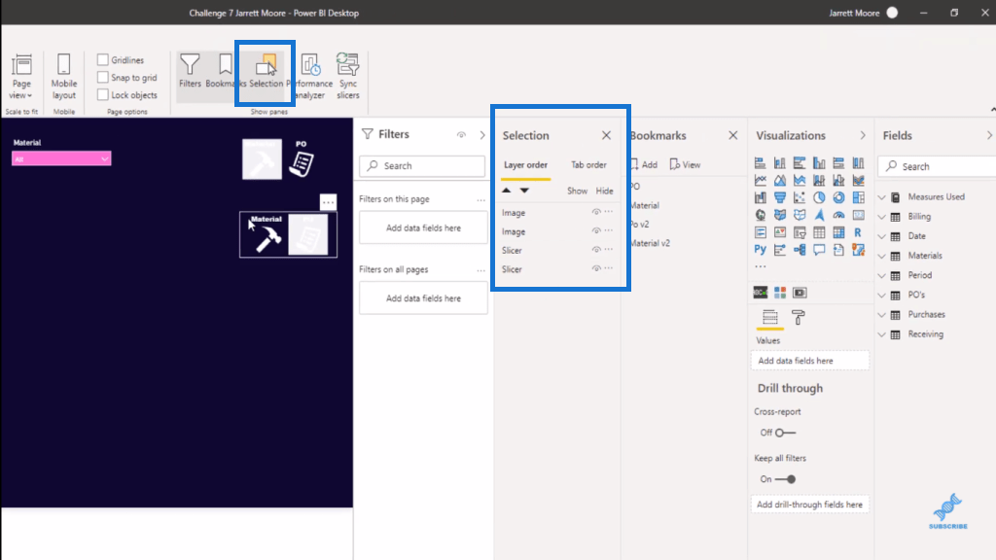
Task: Open the Page view dropdown
Action: [21, 76]
